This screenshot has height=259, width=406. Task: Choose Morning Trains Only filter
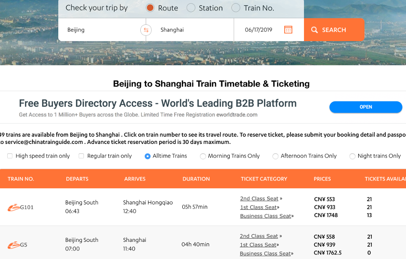pyautogui.click(x=203, y=156)
